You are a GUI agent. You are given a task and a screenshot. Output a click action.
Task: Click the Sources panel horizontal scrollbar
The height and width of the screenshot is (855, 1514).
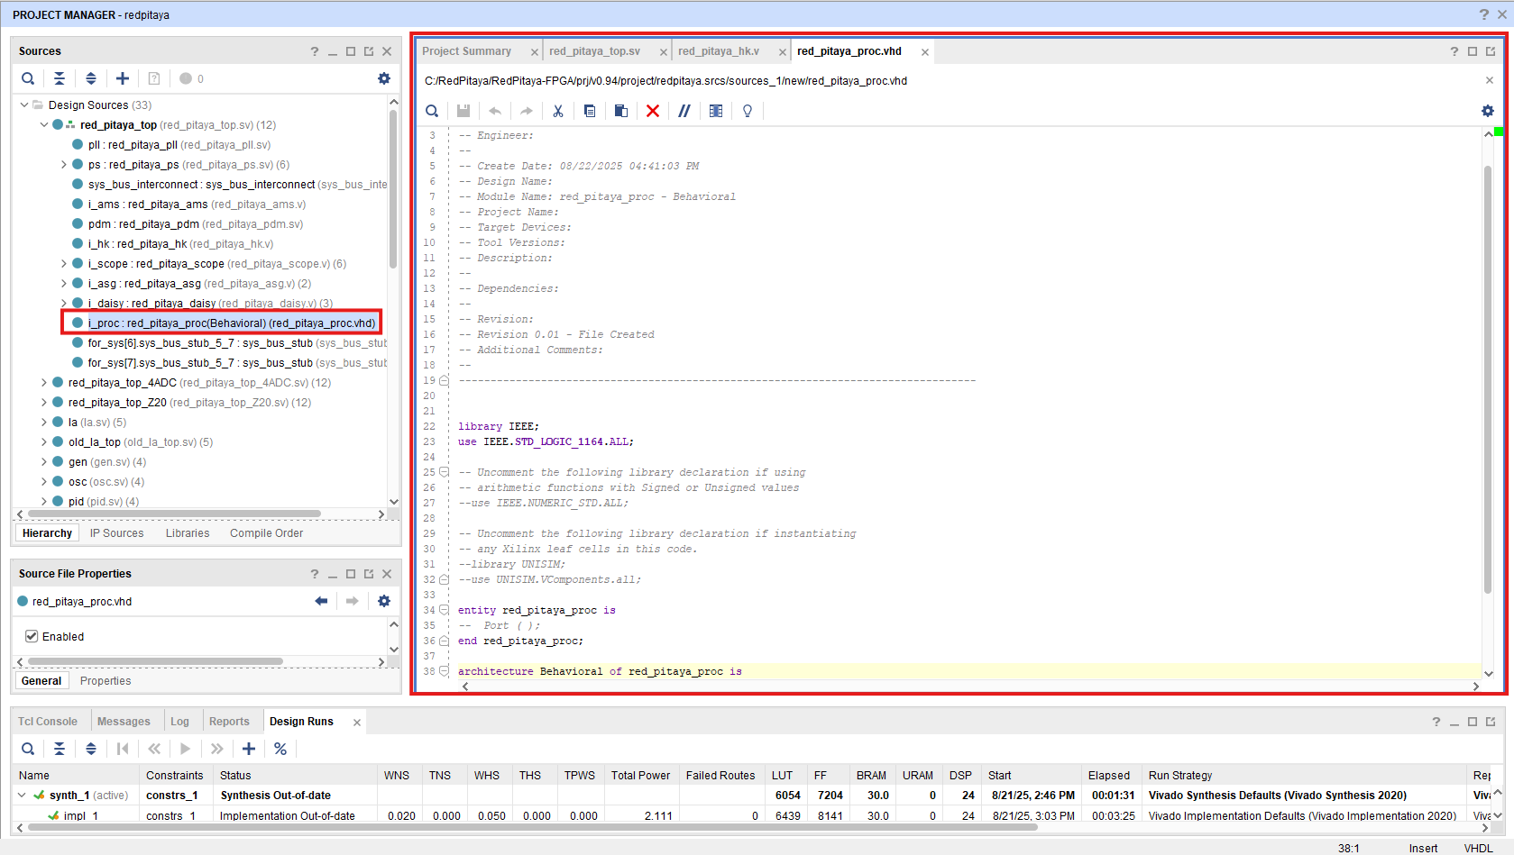(x=174, y=514)
